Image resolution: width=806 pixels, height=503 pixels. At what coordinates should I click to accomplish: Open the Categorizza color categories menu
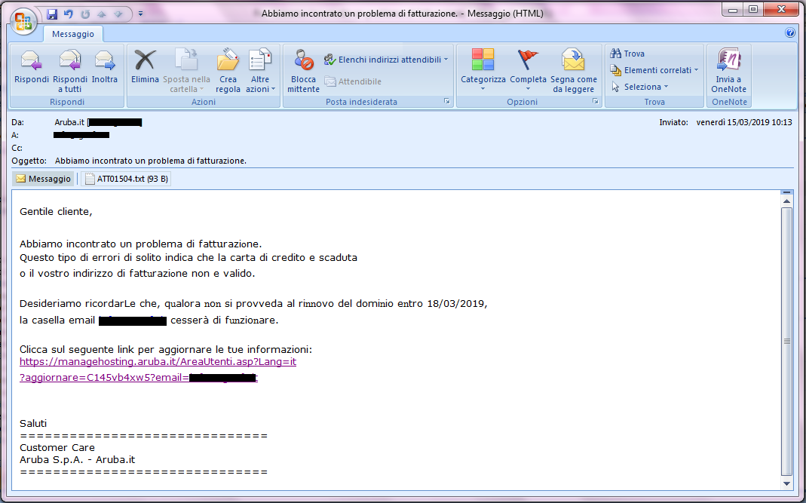(x=483, y=70)
